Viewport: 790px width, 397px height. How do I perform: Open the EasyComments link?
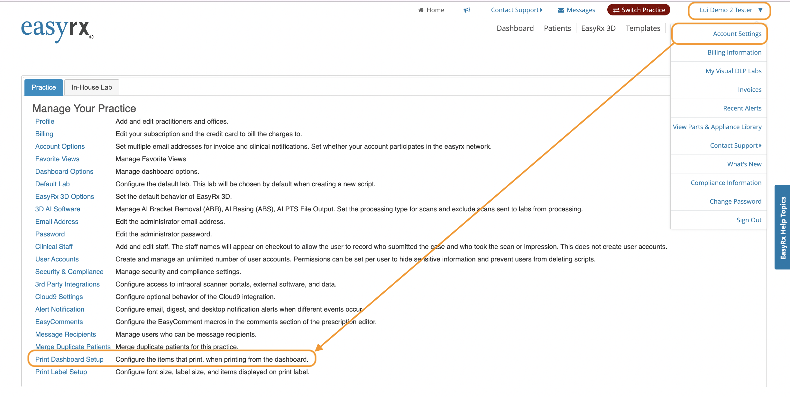tap(59, 322)
